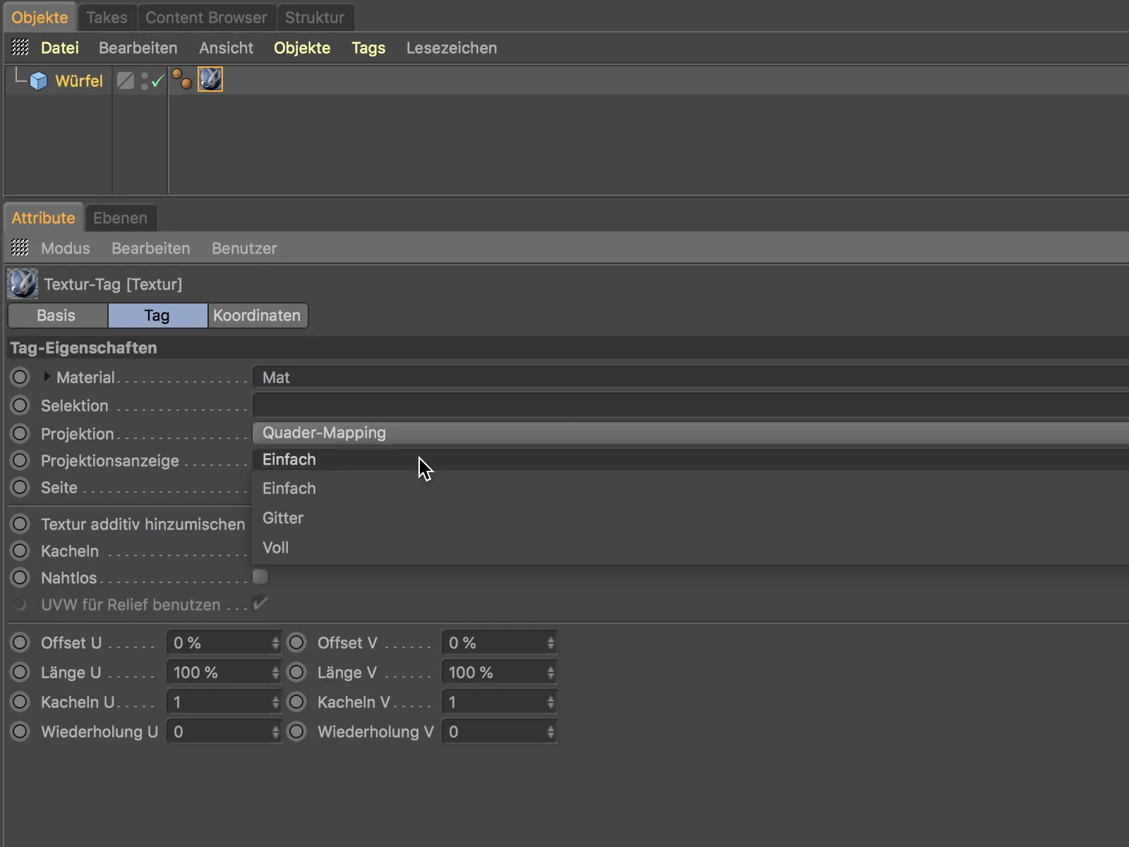
Task: Open the Tags menu
Action: [x=368, y=48]
